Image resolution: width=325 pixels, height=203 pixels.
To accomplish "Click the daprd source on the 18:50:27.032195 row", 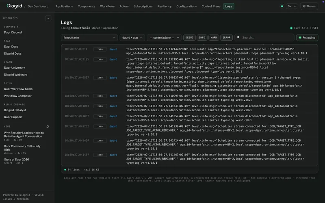I will 113,59.
